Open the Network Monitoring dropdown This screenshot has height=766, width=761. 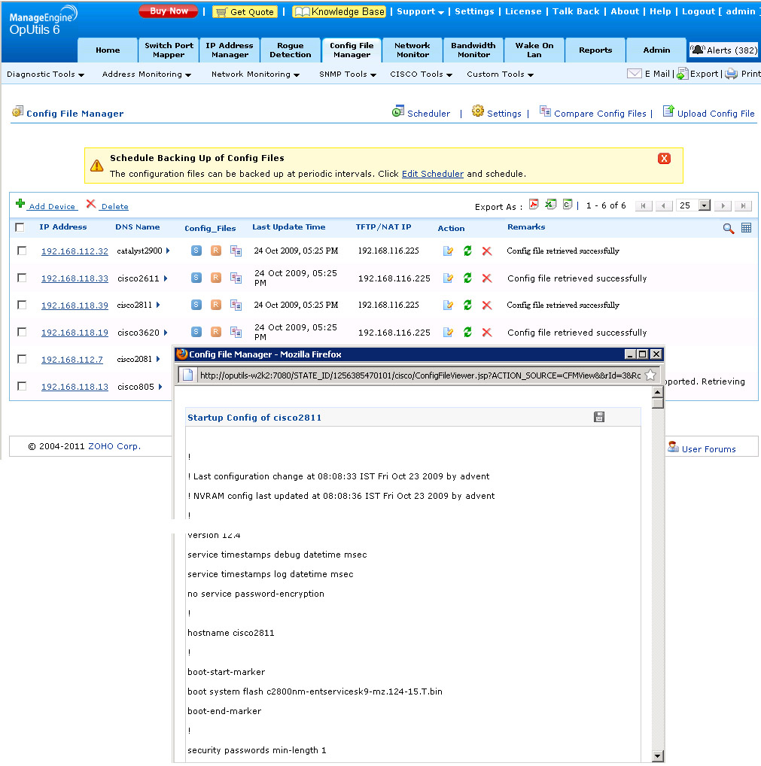tap(255, 74)
